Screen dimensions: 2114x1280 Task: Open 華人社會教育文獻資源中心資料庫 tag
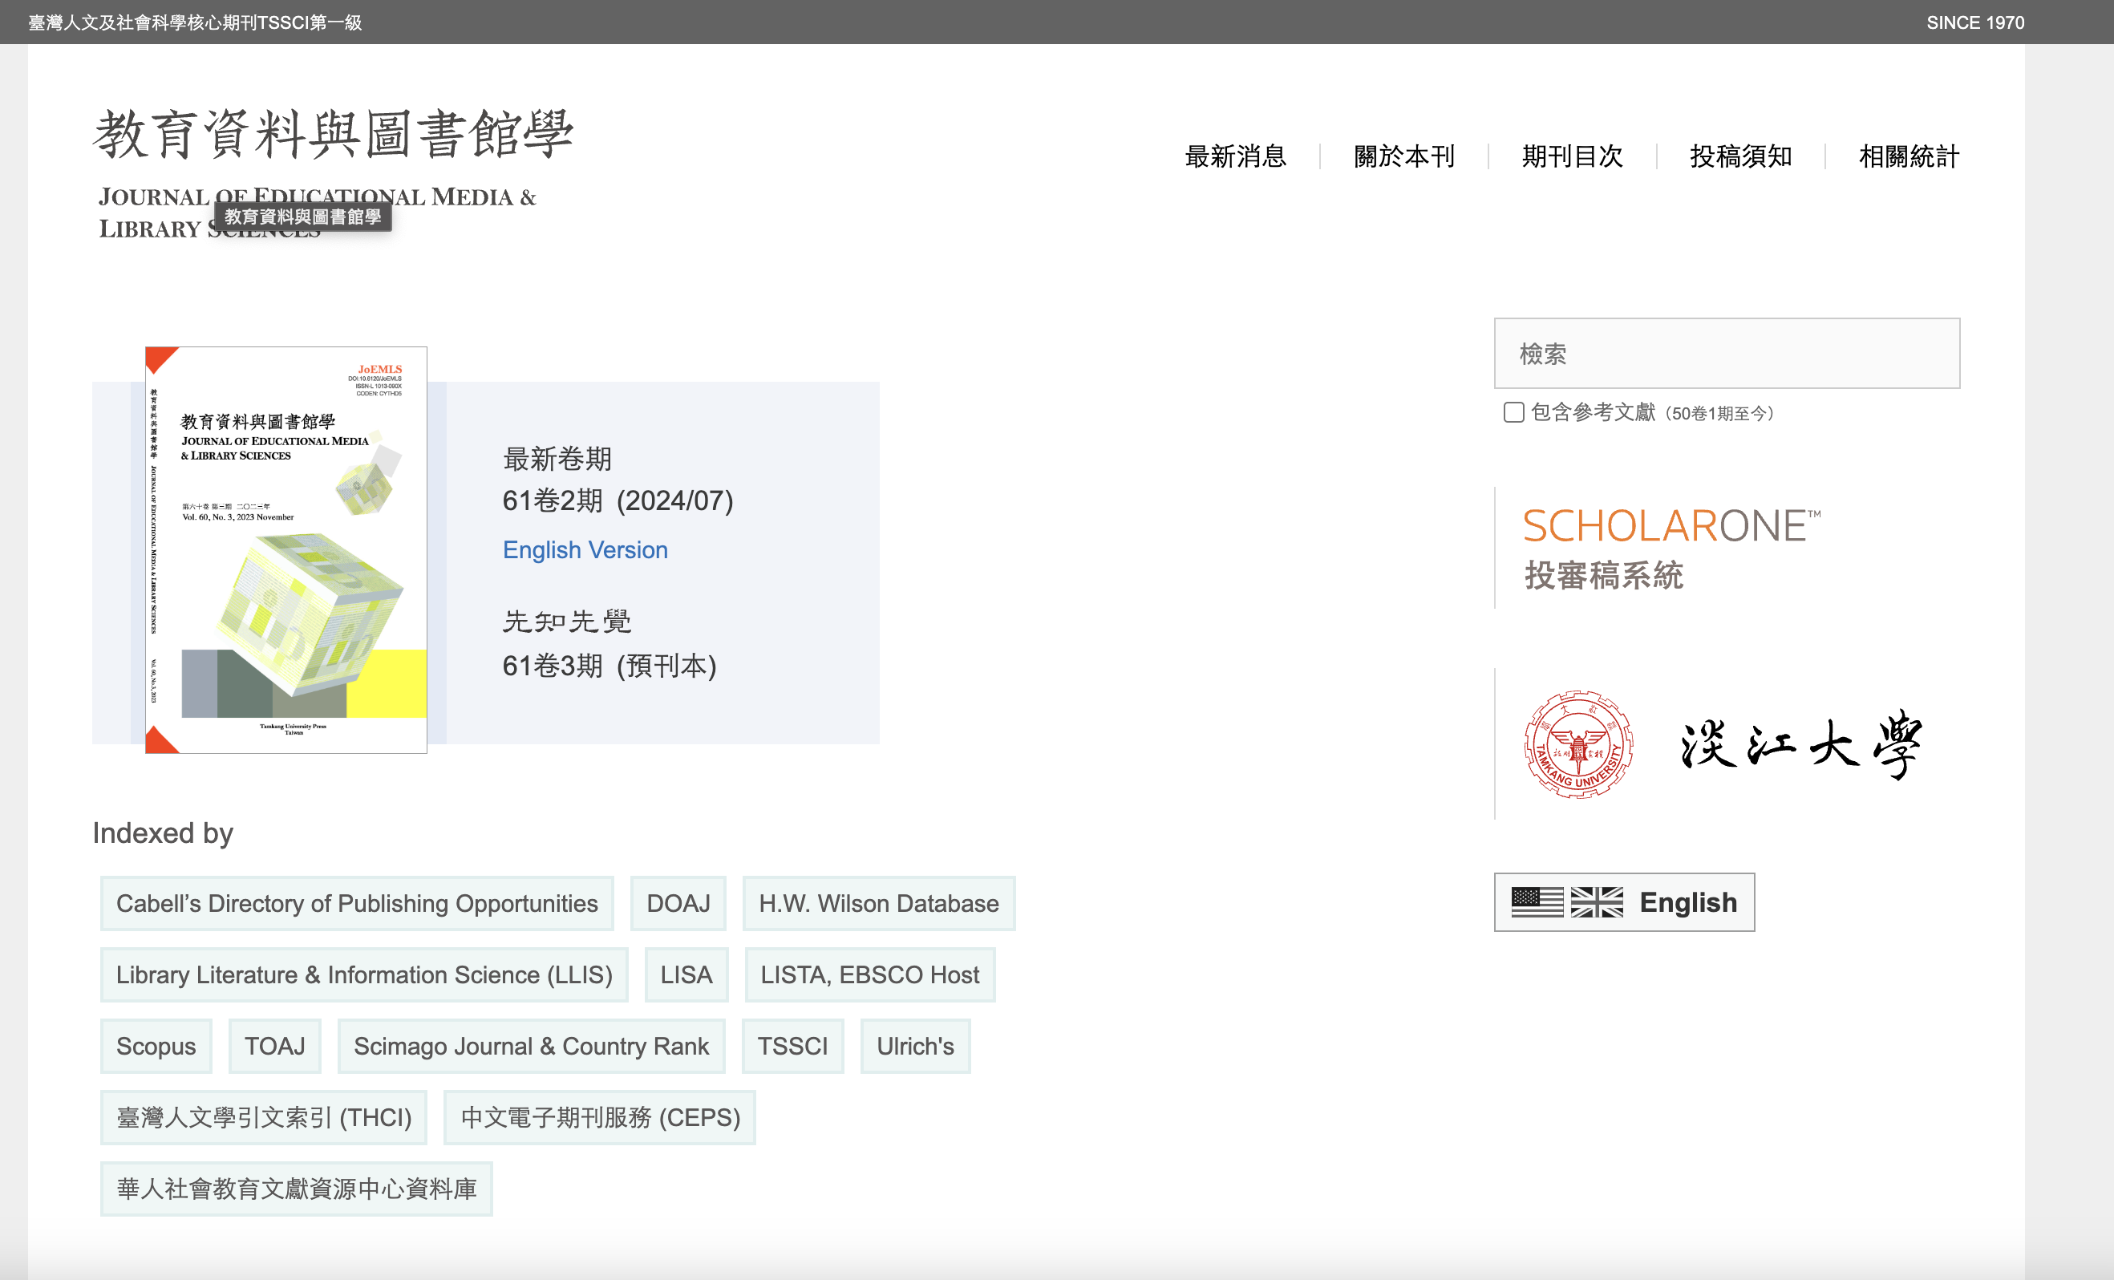pyautogui.click(x=296, y=1189)
